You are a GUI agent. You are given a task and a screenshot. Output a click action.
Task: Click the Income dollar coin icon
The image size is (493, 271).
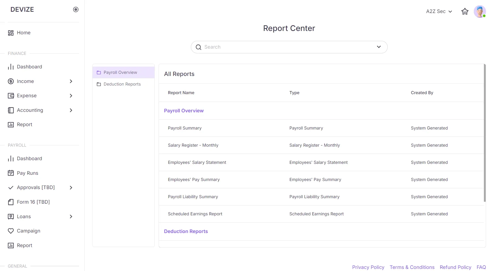click(11, 81)
